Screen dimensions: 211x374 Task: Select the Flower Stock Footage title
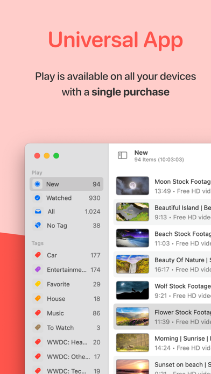click(x=183, y=312)
